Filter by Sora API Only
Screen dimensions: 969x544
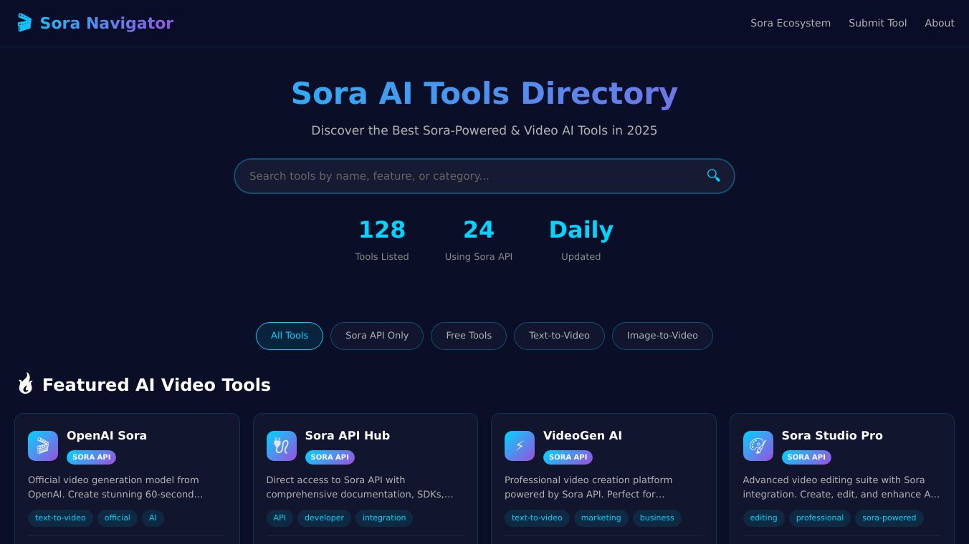coord(377,336)
